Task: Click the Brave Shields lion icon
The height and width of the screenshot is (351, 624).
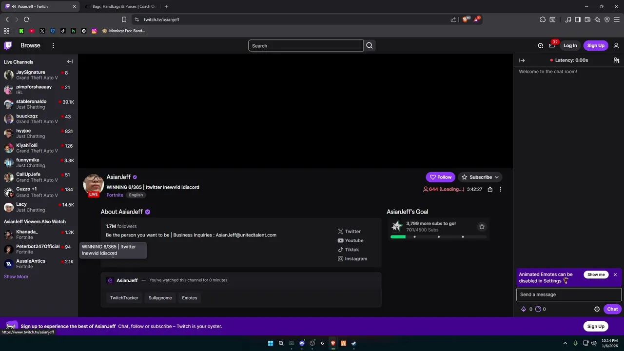Action: (465, 19)
